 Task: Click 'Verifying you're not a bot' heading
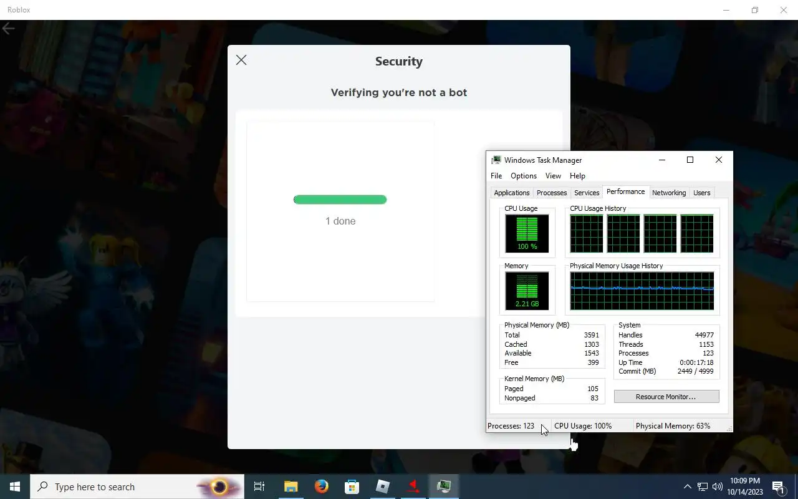(x=399, y=92)
